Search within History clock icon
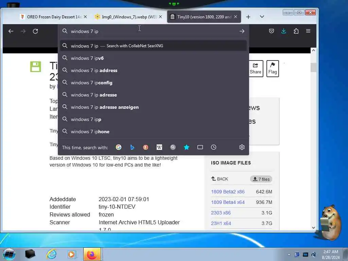This screenshot has width=348, height=261. click(213, 147)
